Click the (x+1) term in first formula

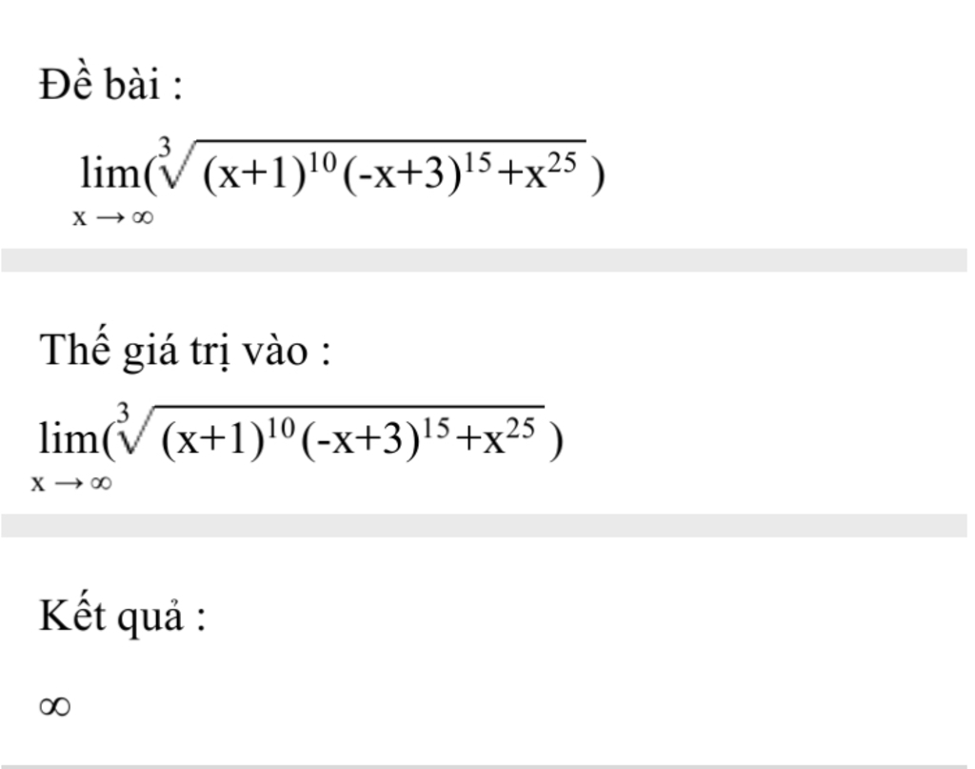point(255,173)
